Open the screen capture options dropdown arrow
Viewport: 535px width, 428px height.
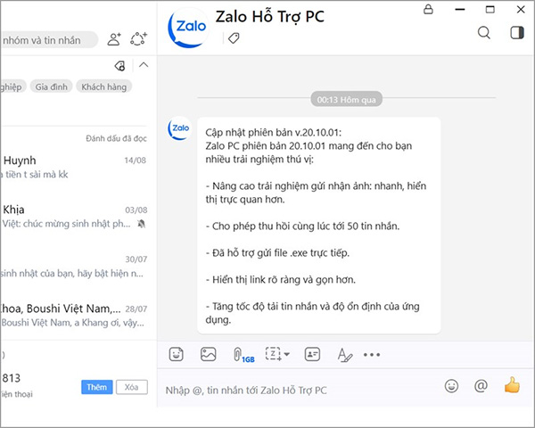[x=287, y=354]
